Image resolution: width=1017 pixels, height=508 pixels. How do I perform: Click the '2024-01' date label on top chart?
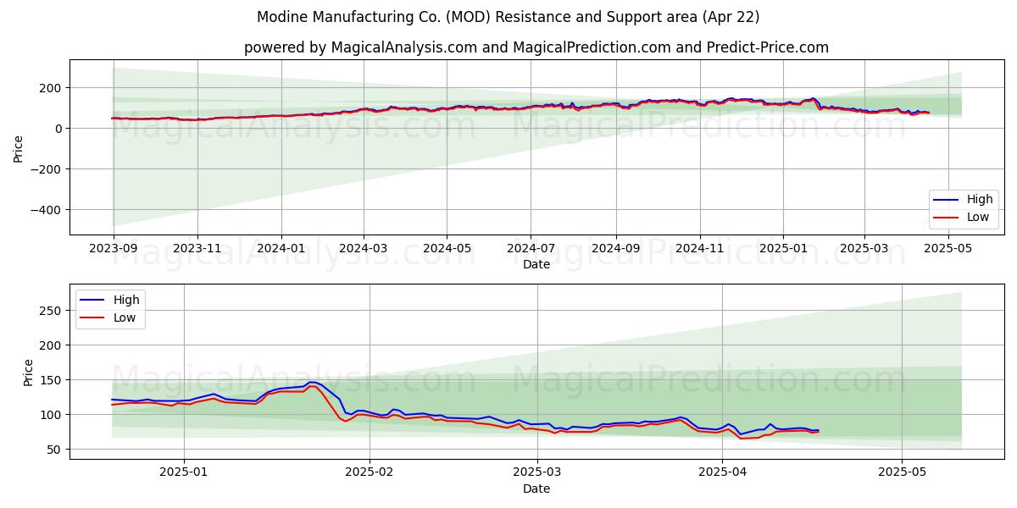click(x=281, y=250)
